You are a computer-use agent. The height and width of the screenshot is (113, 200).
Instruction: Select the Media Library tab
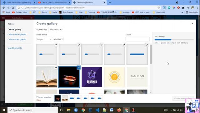56,30
